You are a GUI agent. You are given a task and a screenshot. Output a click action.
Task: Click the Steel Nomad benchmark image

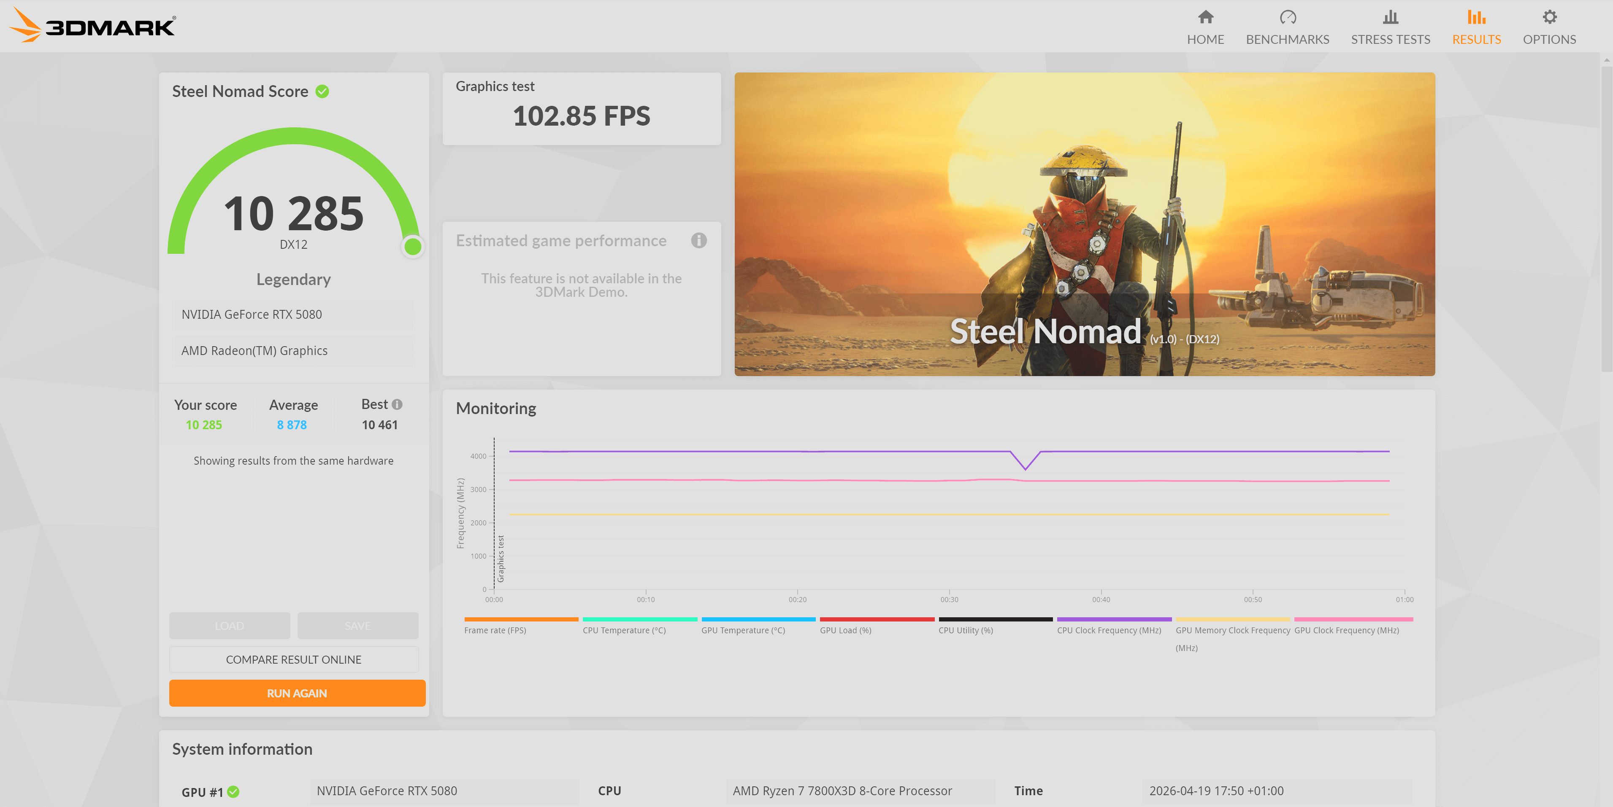[x=1084, y=224]
